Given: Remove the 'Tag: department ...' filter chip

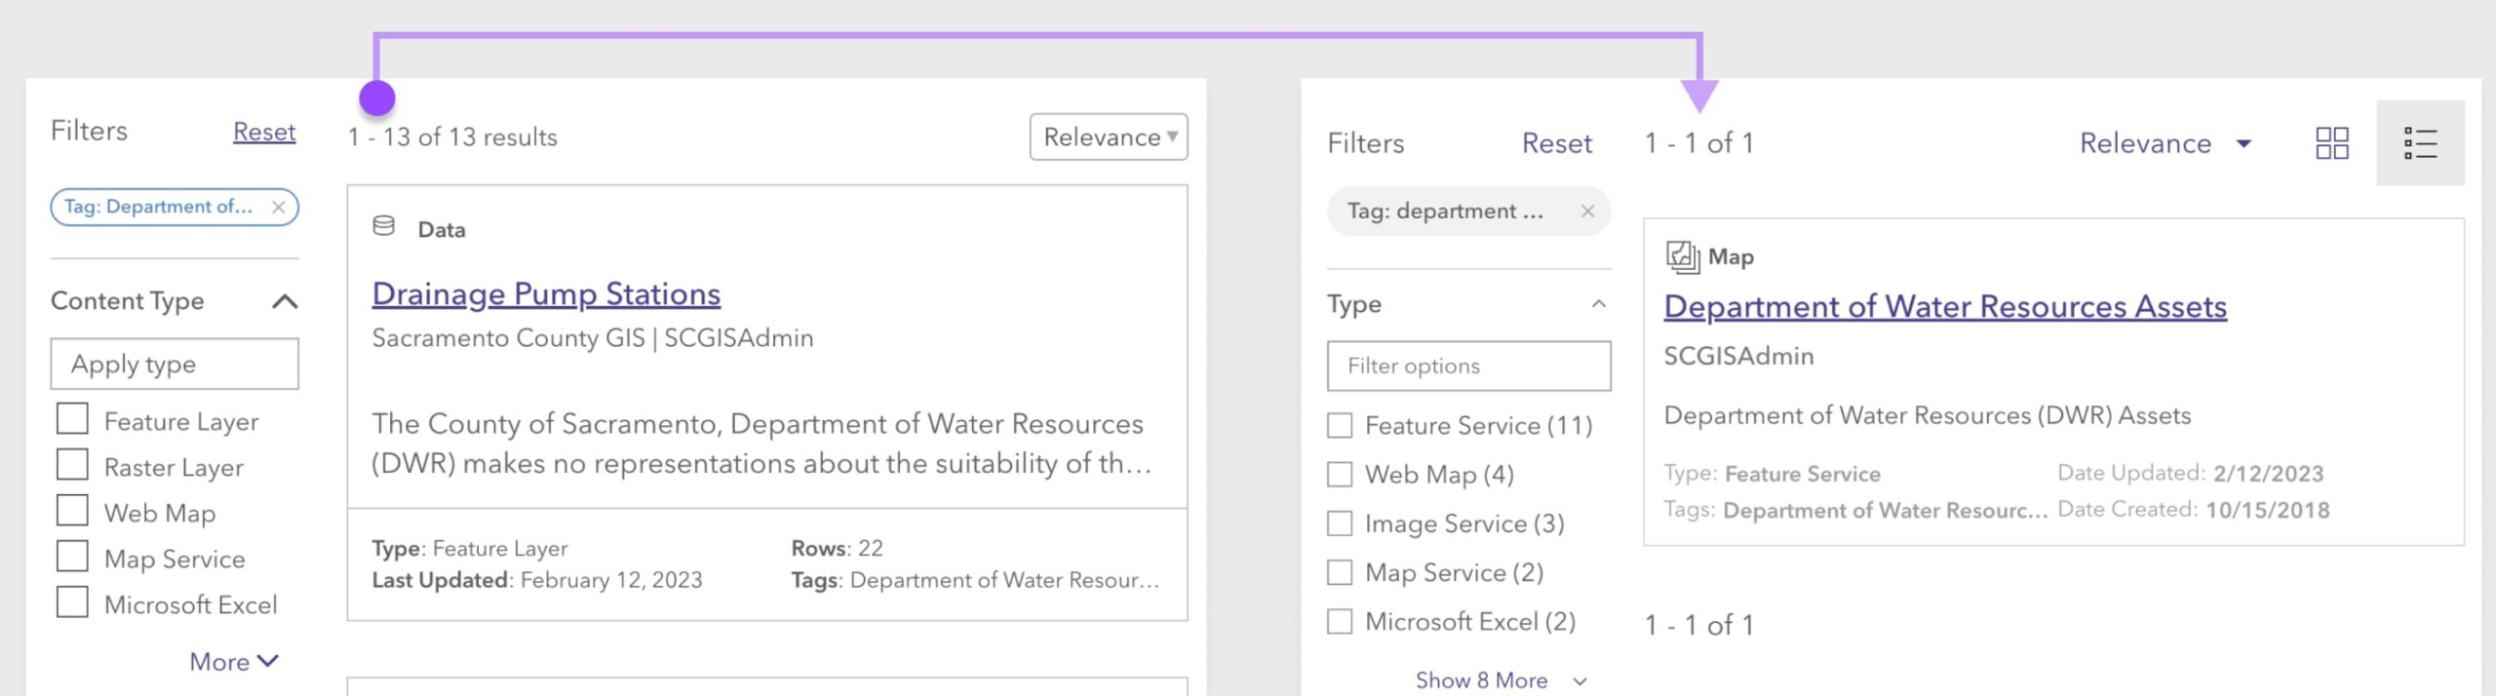Looking at the screenshot, I should pyautogui.click(x=1587, y=212).
